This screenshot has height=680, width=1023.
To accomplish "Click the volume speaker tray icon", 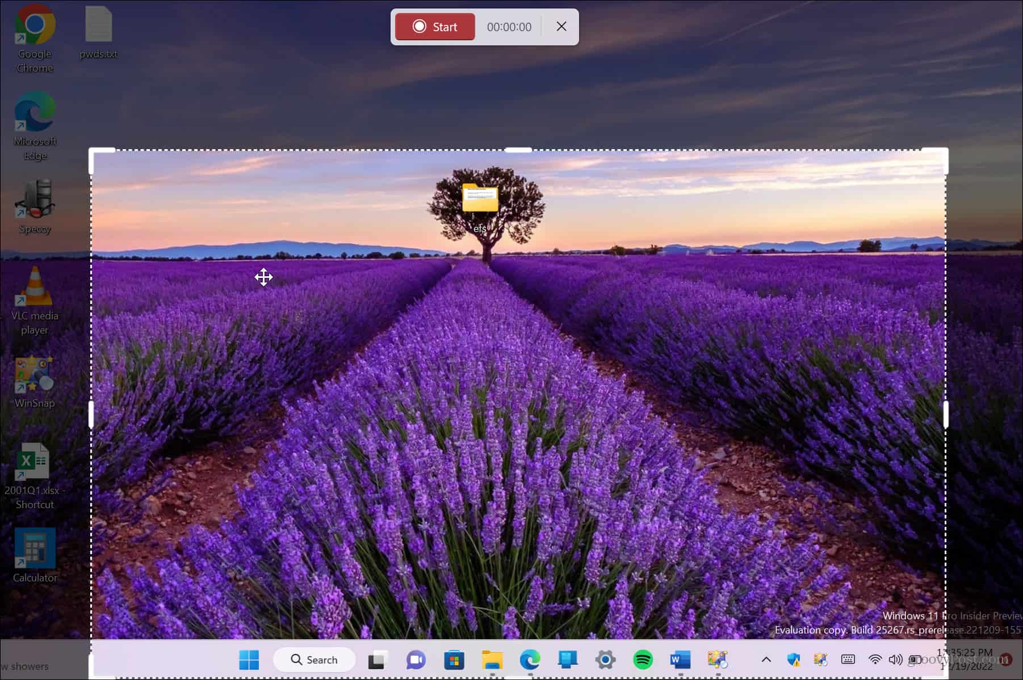I will point(895,659).
